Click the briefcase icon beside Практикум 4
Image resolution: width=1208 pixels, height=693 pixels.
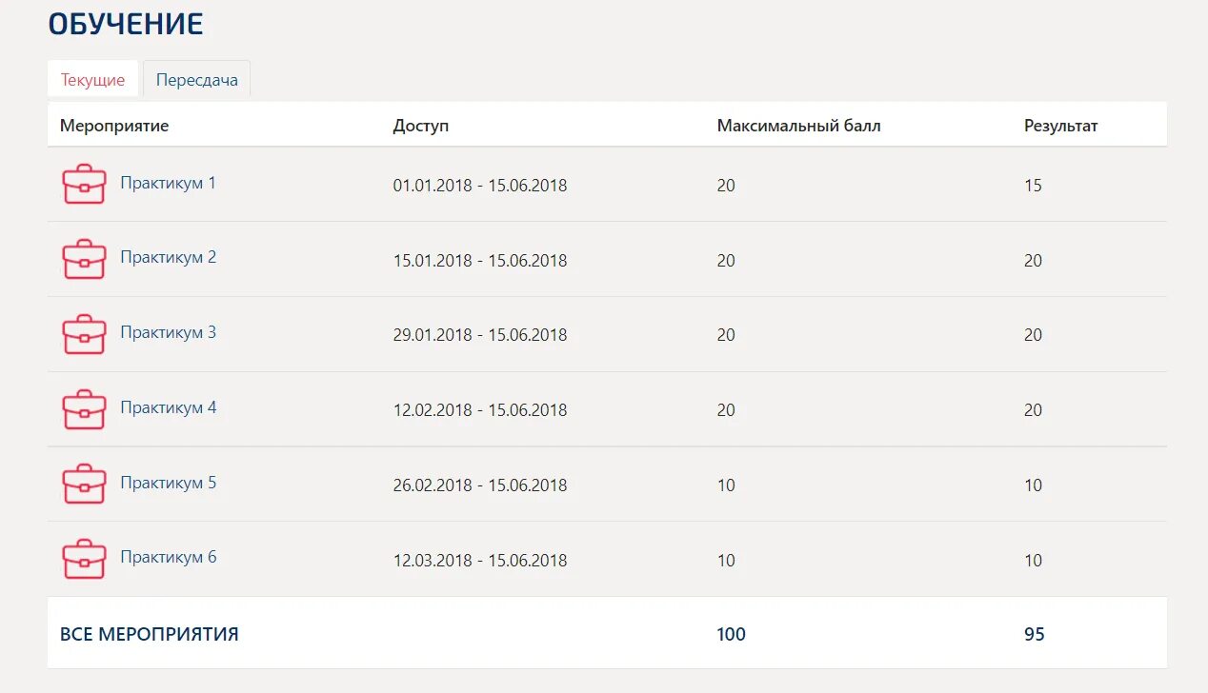84,409
